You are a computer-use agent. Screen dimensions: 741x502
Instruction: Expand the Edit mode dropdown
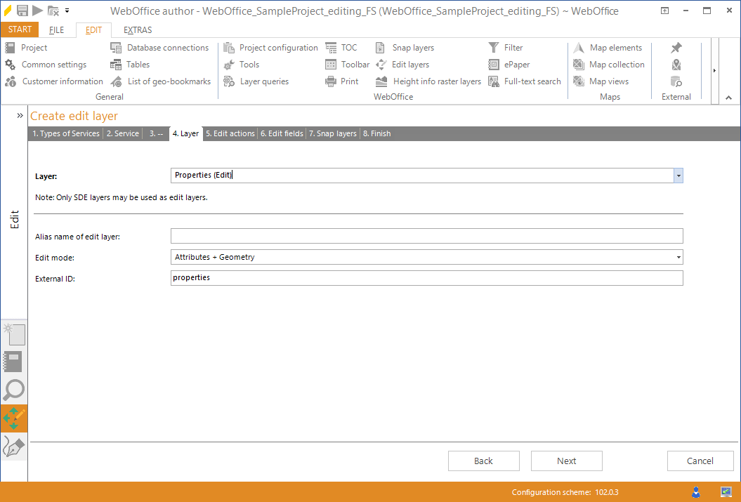[678, 258]
